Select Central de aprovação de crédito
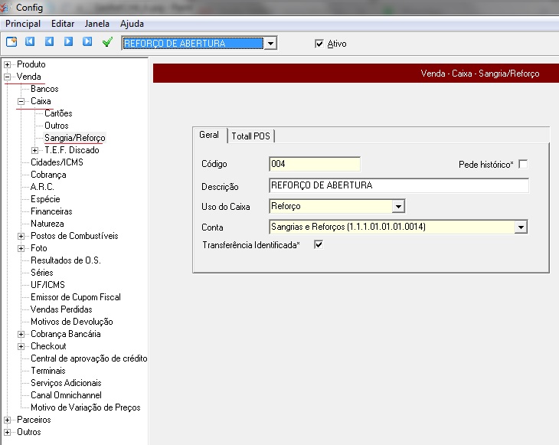This screenshot has width=559, height=445. click(89, 358)
